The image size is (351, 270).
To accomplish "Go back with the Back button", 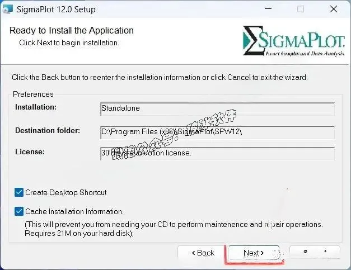I will pos(203,253).
